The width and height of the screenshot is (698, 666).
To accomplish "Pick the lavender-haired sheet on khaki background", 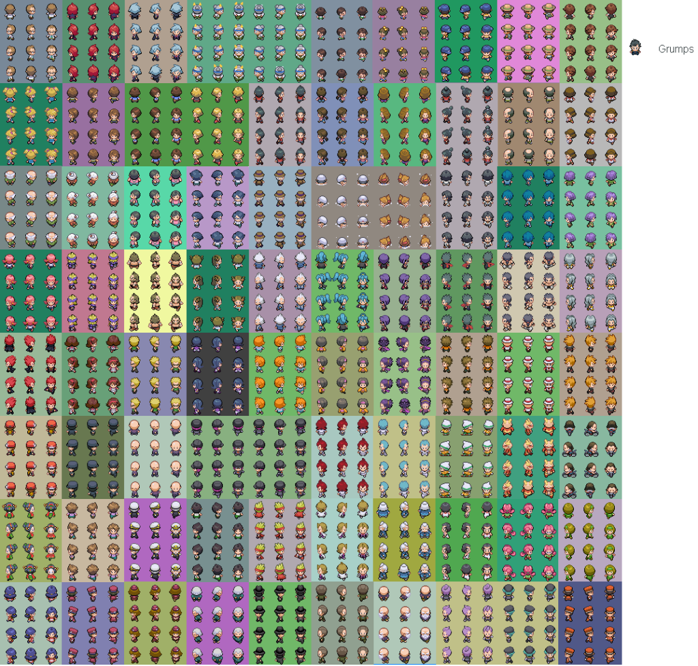I will tap(466, 623).
